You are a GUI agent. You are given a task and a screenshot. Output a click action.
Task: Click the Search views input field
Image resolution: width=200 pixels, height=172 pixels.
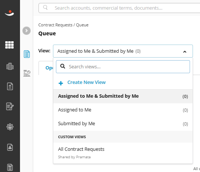123,66
